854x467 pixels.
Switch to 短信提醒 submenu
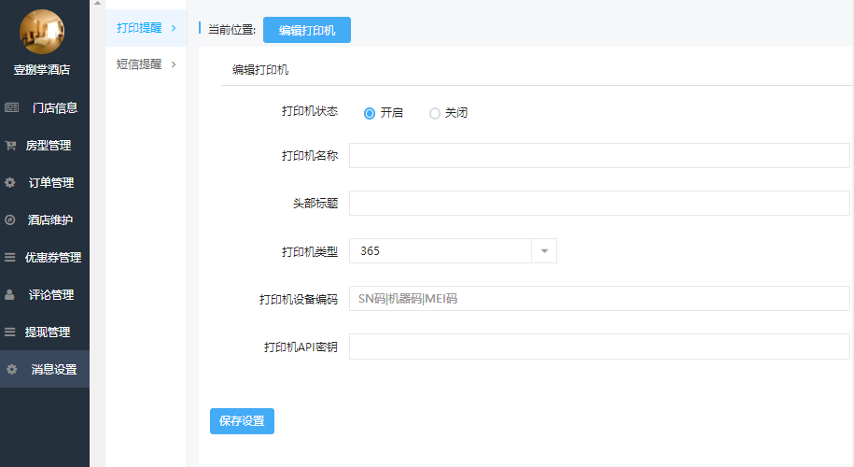(146, 64)
